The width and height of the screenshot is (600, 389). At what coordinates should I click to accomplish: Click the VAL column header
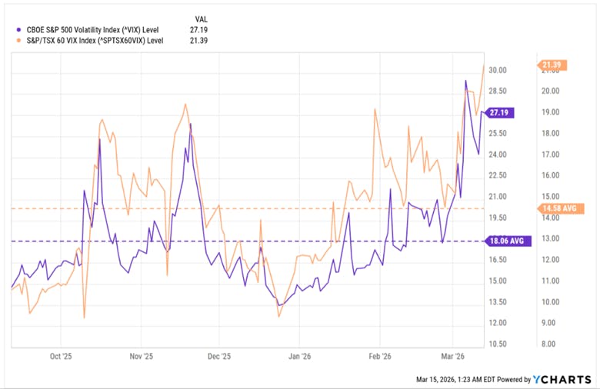click(202, 19)
